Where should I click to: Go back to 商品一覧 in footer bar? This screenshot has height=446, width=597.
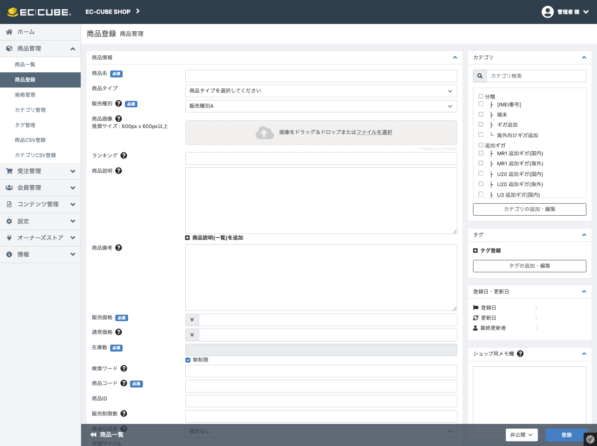point(107,434)
